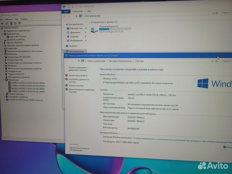Open the Справка menu in Device Manager

(24, 19)
